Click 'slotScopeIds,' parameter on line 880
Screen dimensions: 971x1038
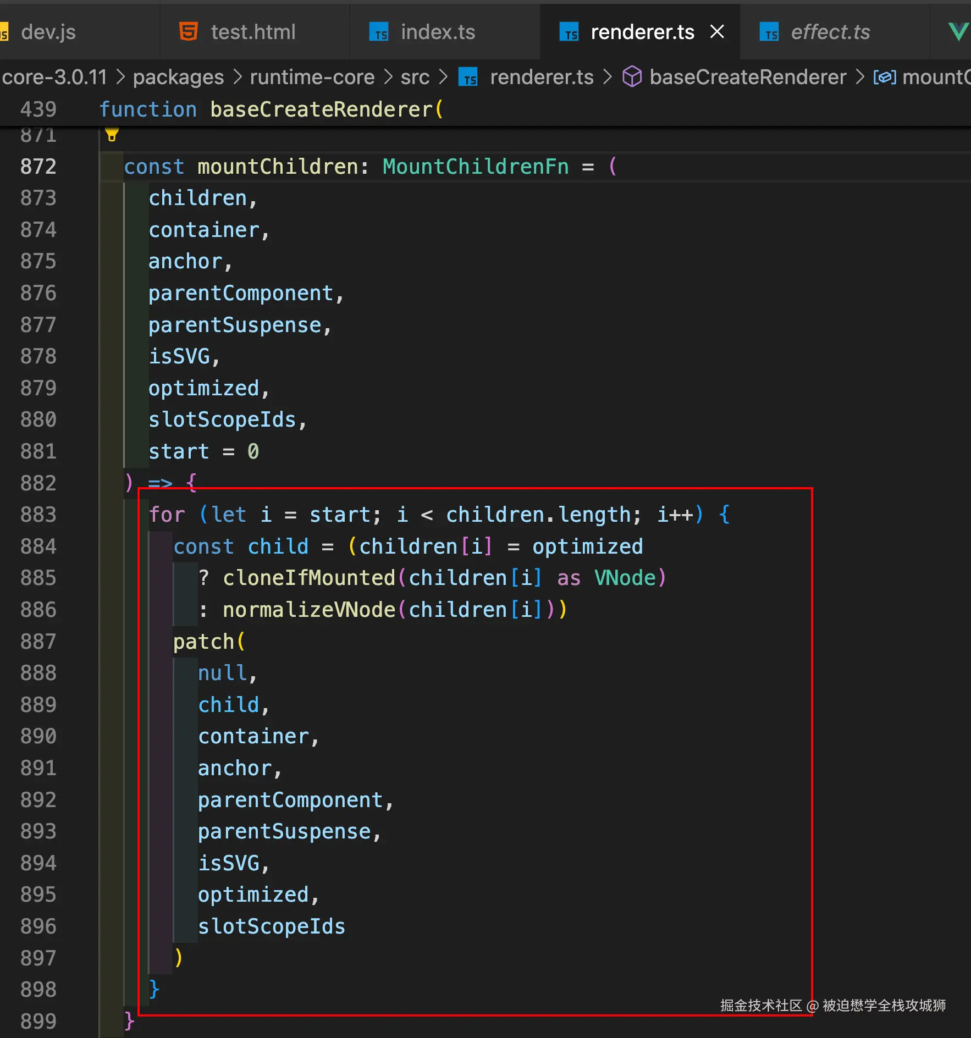click(228, 419)
